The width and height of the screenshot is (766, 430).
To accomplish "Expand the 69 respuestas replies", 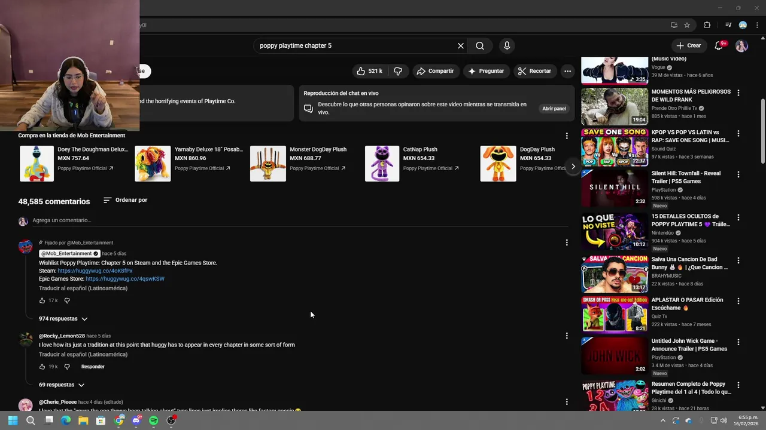I will click(62, 385).
